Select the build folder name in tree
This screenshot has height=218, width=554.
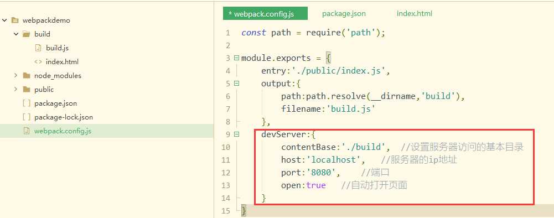(42, 34)
